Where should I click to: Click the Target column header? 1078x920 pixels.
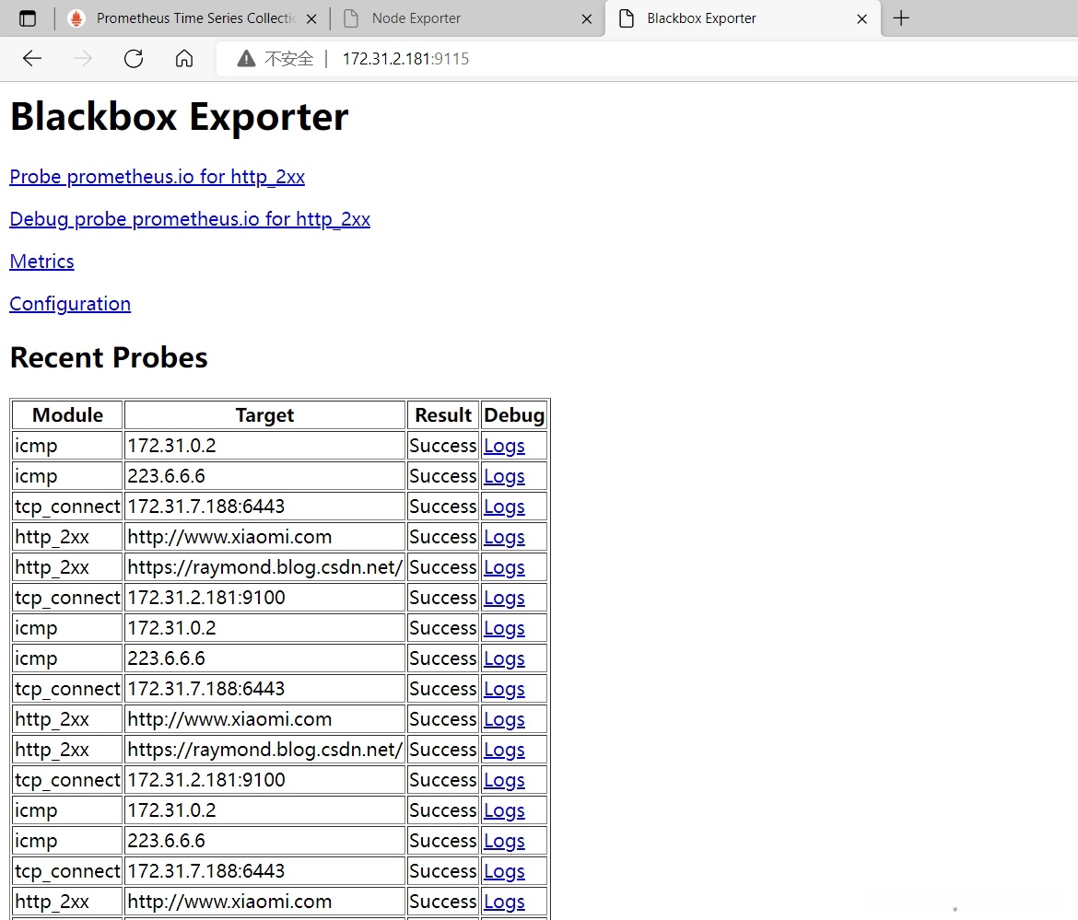(x=264, y=415)
